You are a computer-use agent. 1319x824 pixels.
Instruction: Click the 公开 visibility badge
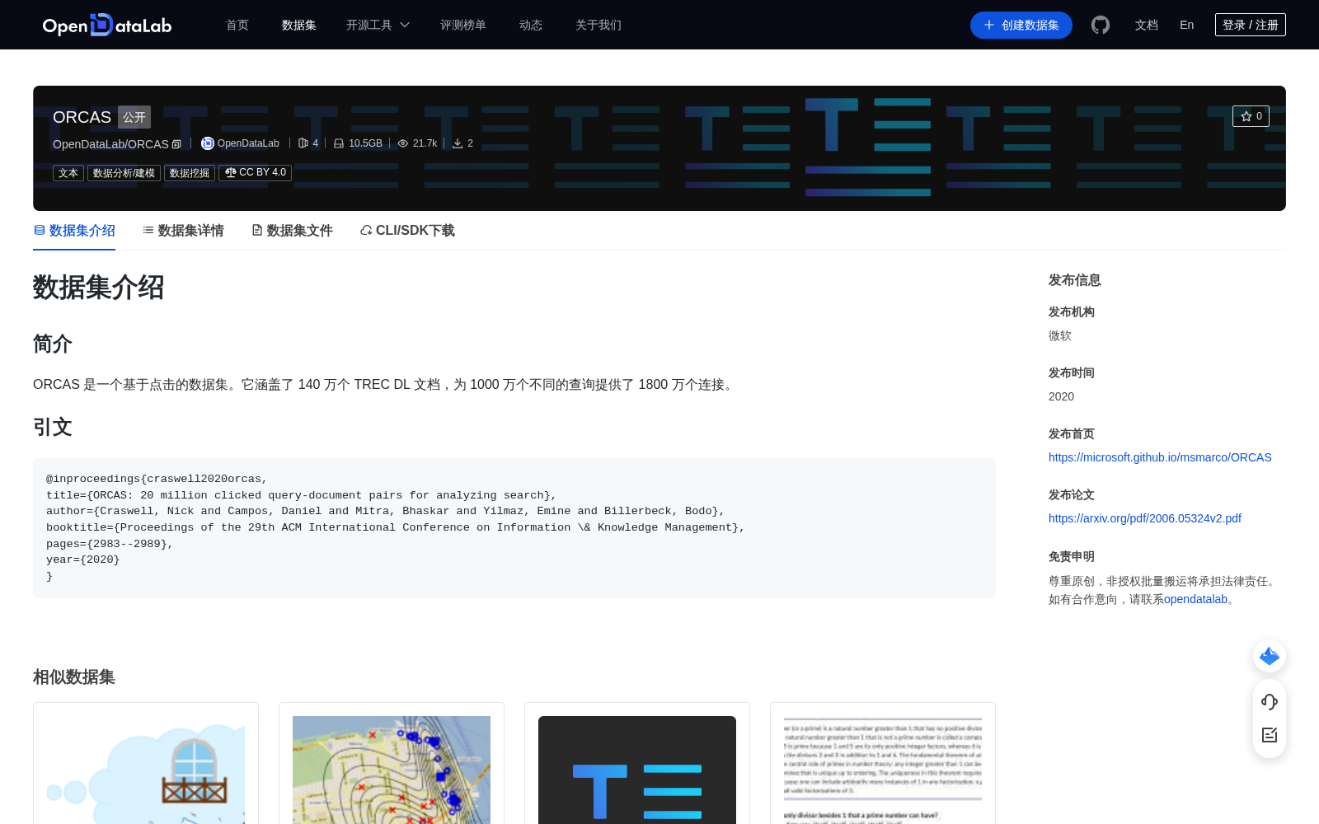(x=134, y=117)
